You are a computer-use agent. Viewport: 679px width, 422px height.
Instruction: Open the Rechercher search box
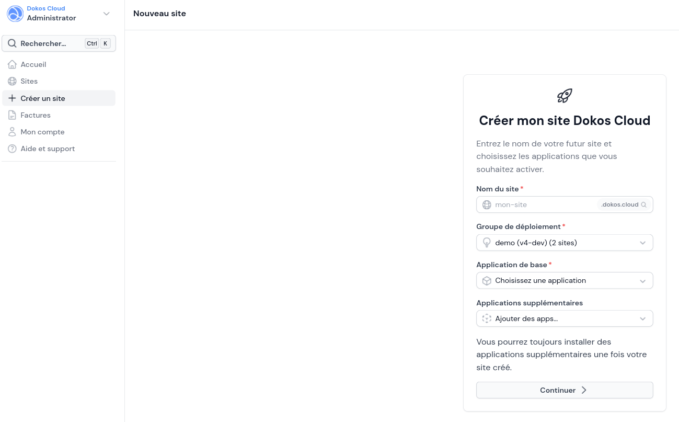(x=59, y=43)
